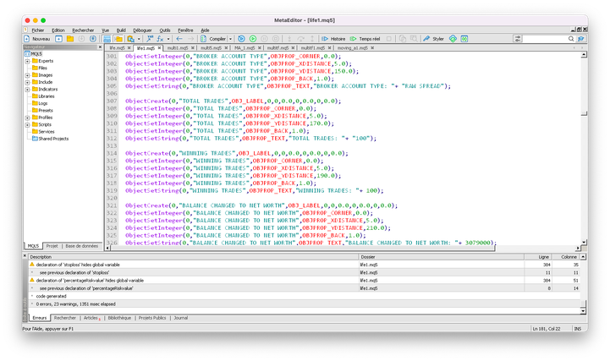Screen dimensions: 610x361
Task: Switch to the MA_1.mq5 tab
Action: (245, 48)
